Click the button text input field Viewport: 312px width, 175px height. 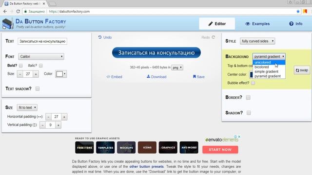(x=42, y=41)
